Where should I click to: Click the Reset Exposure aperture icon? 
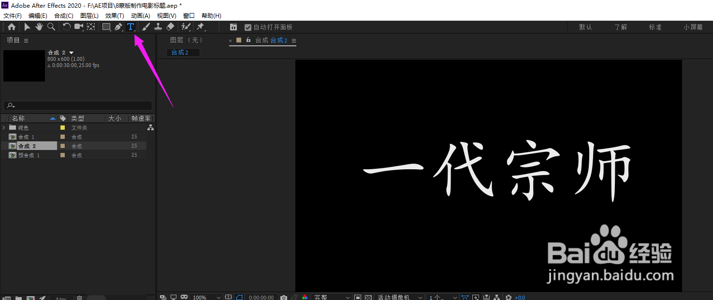tap(508, 297)
